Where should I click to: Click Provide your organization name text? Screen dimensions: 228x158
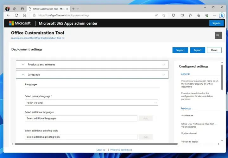pos(199,84)
